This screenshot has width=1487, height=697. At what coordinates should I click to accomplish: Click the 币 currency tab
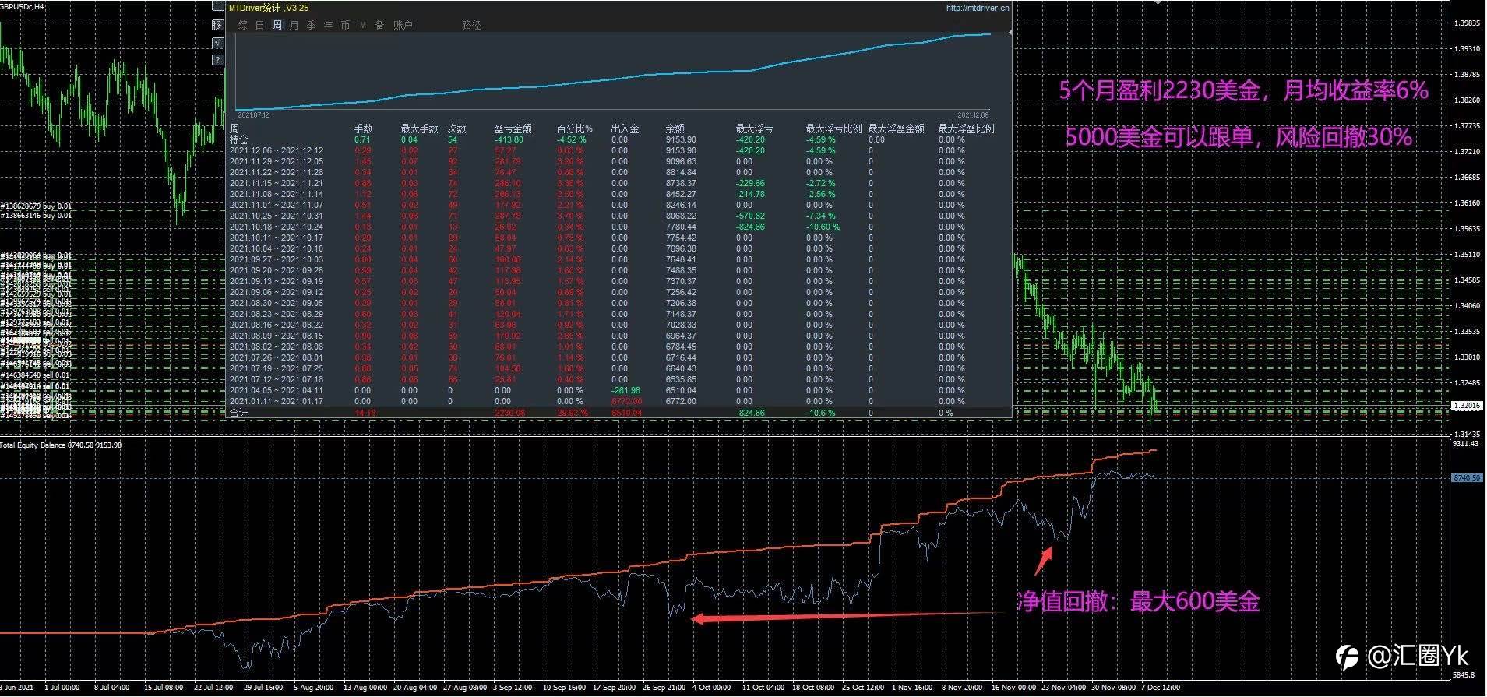(346, 25)
